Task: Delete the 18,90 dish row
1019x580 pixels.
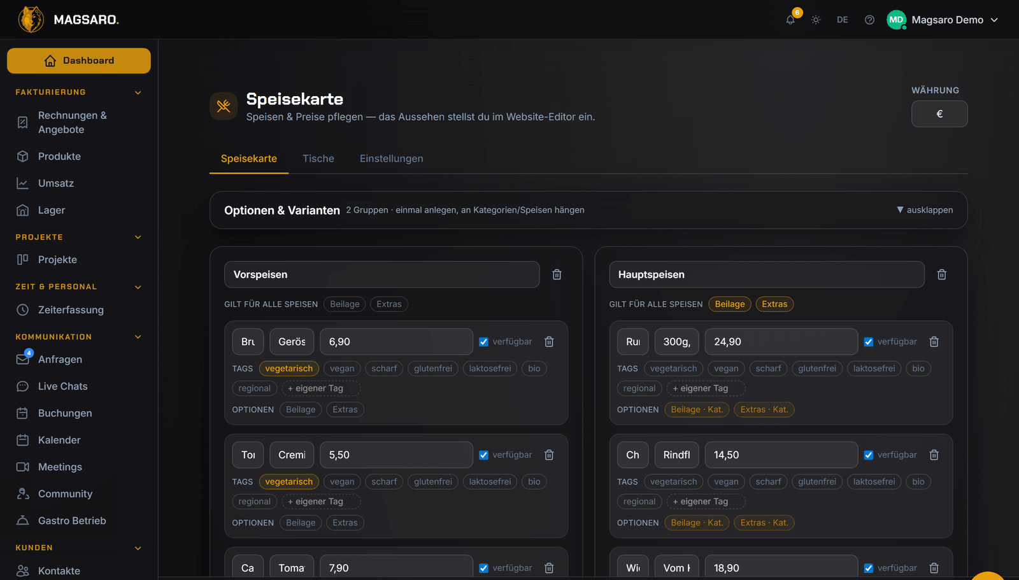Action: tap(934, 568)
